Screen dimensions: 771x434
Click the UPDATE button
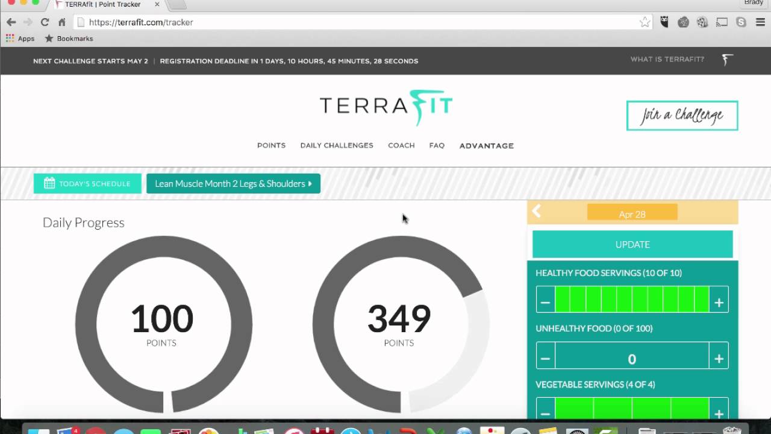[x=632, y=244]
